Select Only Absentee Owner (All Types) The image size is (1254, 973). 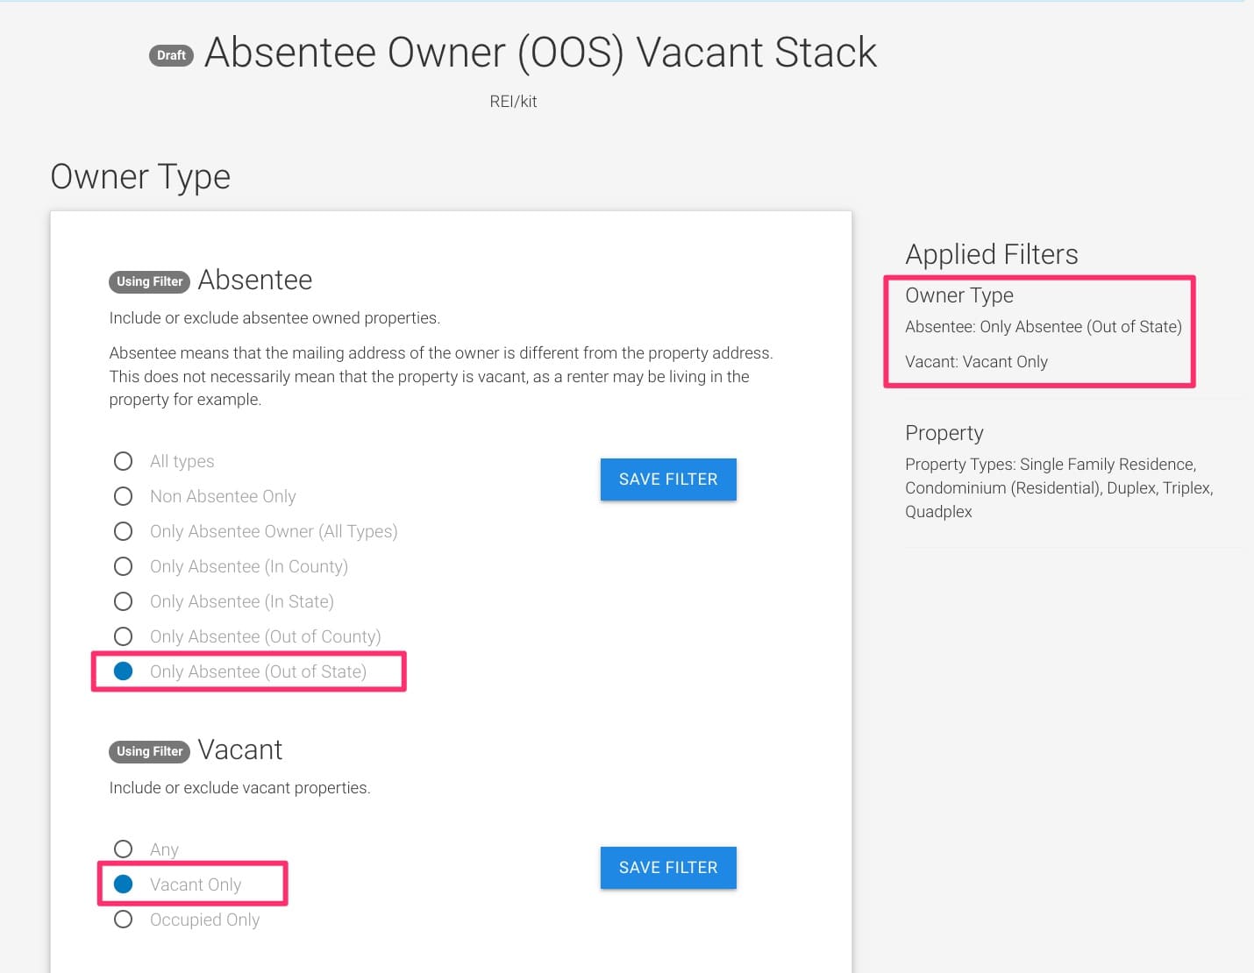(124, 531)
